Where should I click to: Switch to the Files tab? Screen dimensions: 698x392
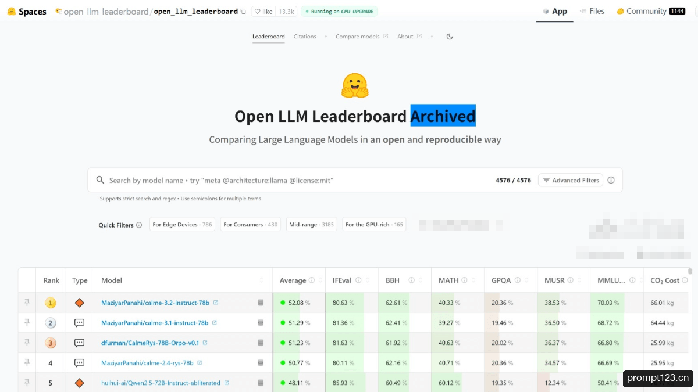[x=592, y=11]
